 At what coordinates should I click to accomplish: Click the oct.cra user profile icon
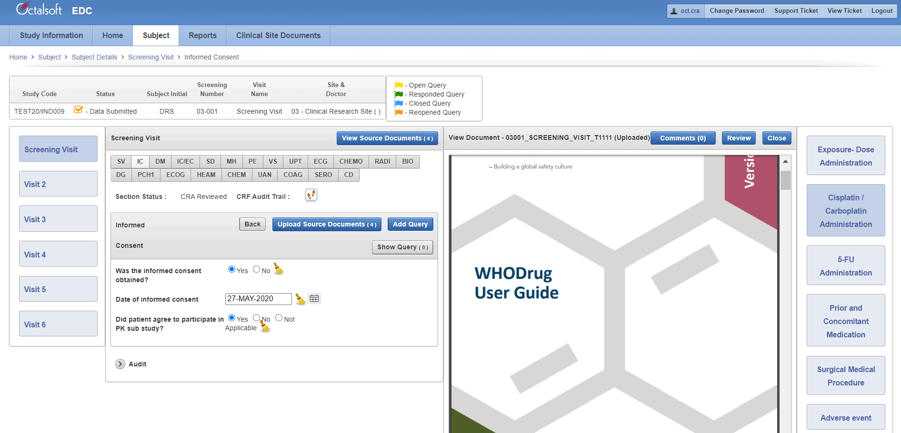point(674,11)
